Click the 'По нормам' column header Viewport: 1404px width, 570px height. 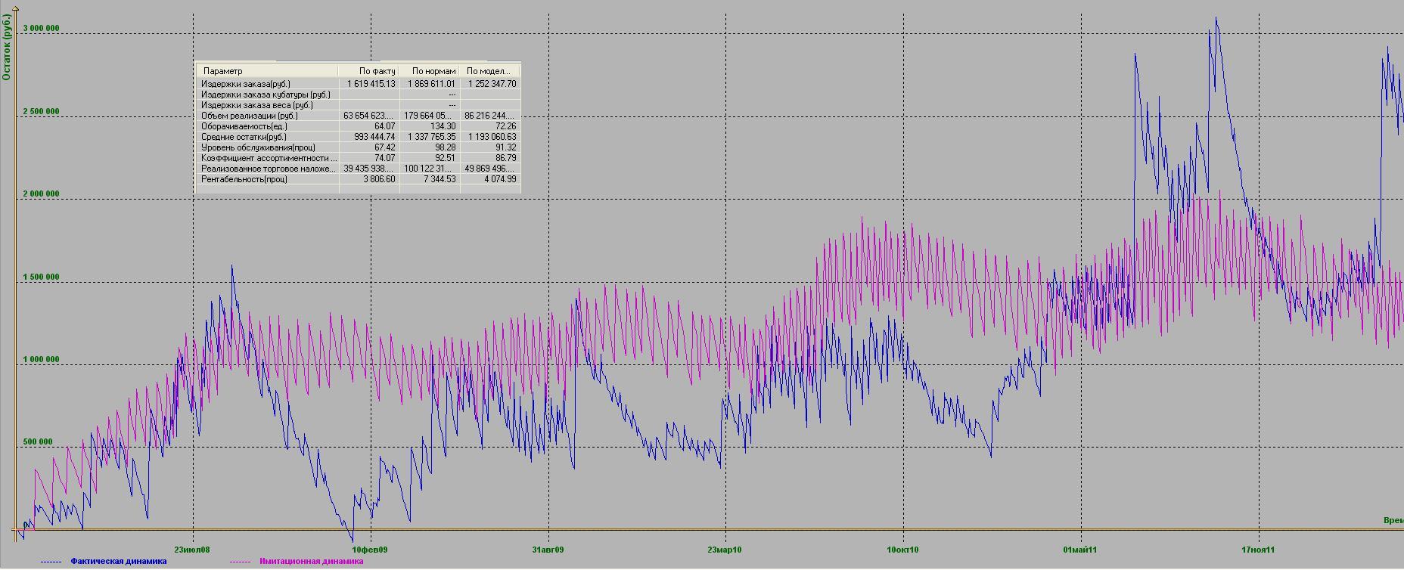(x=430, y=71)
